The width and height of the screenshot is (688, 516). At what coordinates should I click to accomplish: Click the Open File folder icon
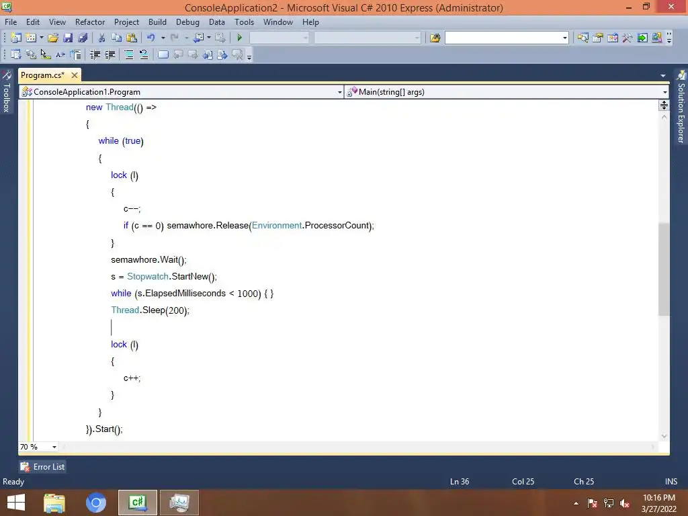(53, 38)
